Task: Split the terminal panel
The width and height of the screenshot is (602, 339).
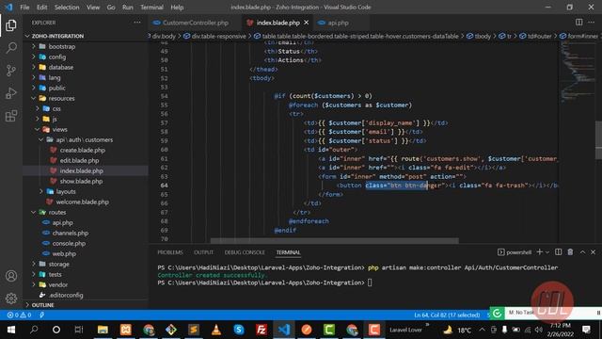Action: tap(558, 252)
